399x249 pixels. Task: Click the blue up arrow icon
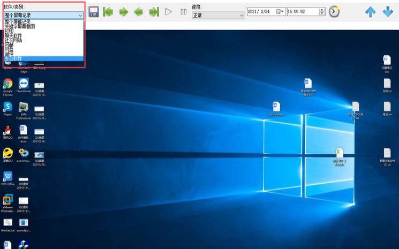point(370,12)
